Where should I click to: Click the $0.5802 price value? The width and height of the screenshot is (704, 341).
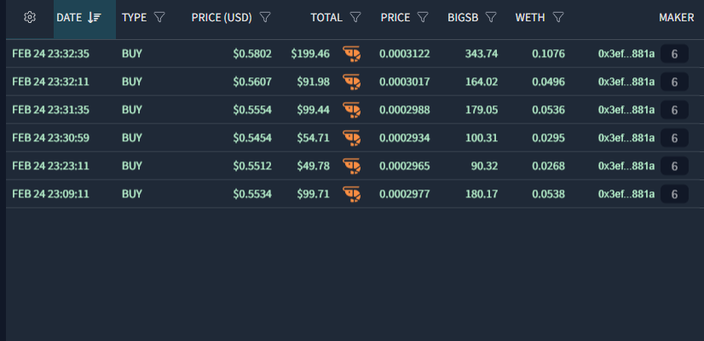click(252, 54)
